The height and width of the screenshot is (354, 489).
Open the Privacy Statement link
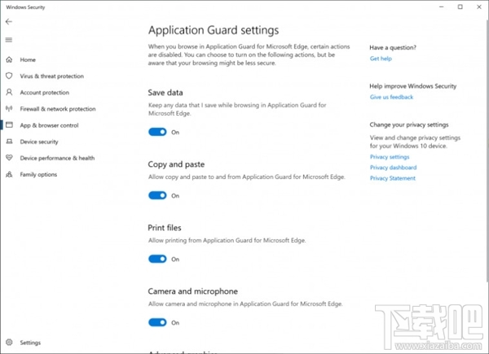click(x=393, y=177)
